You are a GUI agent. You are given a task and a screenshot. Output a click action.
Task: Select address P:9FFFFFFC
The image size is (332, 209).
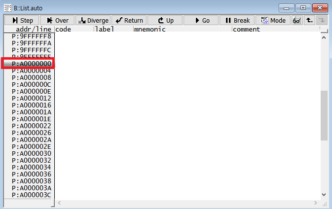point(32,50)
